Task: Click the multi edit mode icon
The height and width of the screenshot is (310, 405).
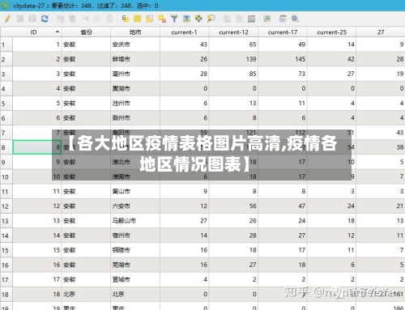Action: tap(20, 19)
